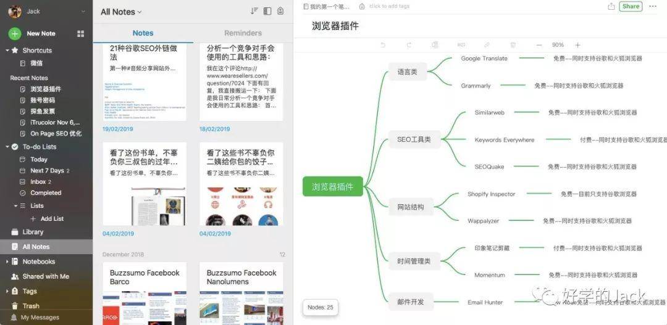Click the add child node toolbar icon

tap(435, 45)
